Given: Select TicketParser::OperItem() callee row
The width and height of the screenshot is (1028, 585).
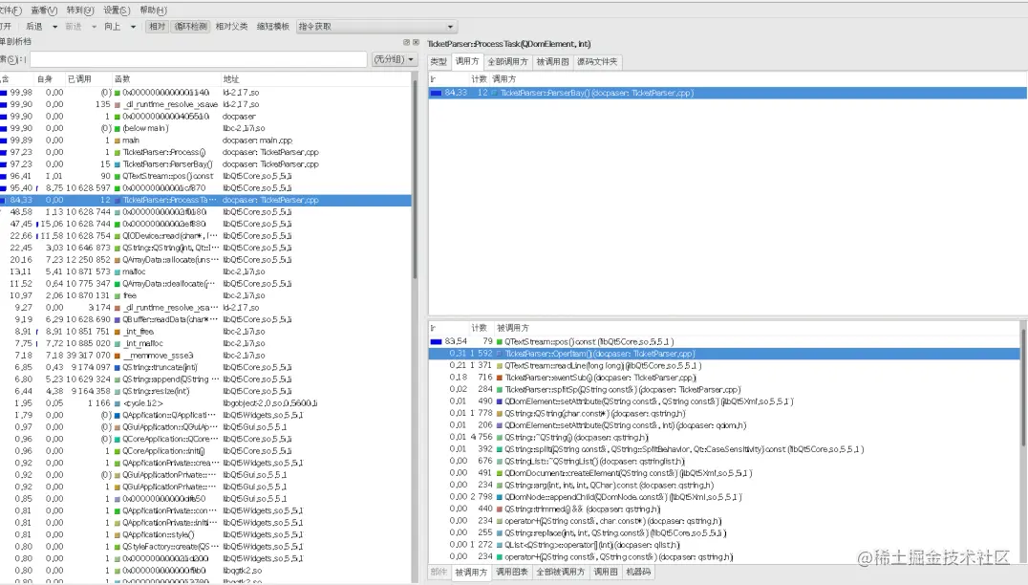Looking at the screenshot, I should [724, 354].
